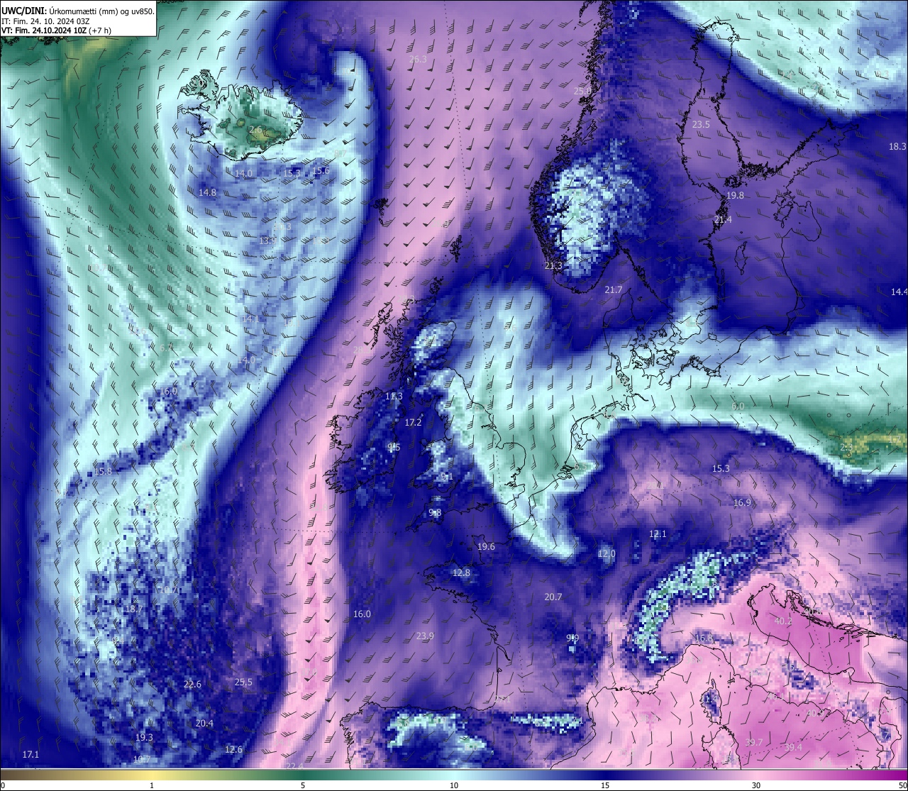Click the 17.2 value label
Screen dimensions: 908x791
[413, 422]
